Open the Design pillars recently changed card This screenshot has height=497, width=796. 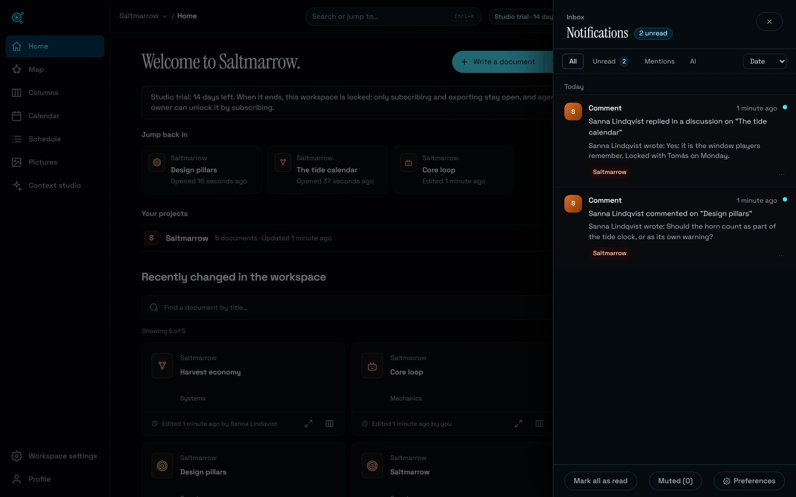click(243, 470)
